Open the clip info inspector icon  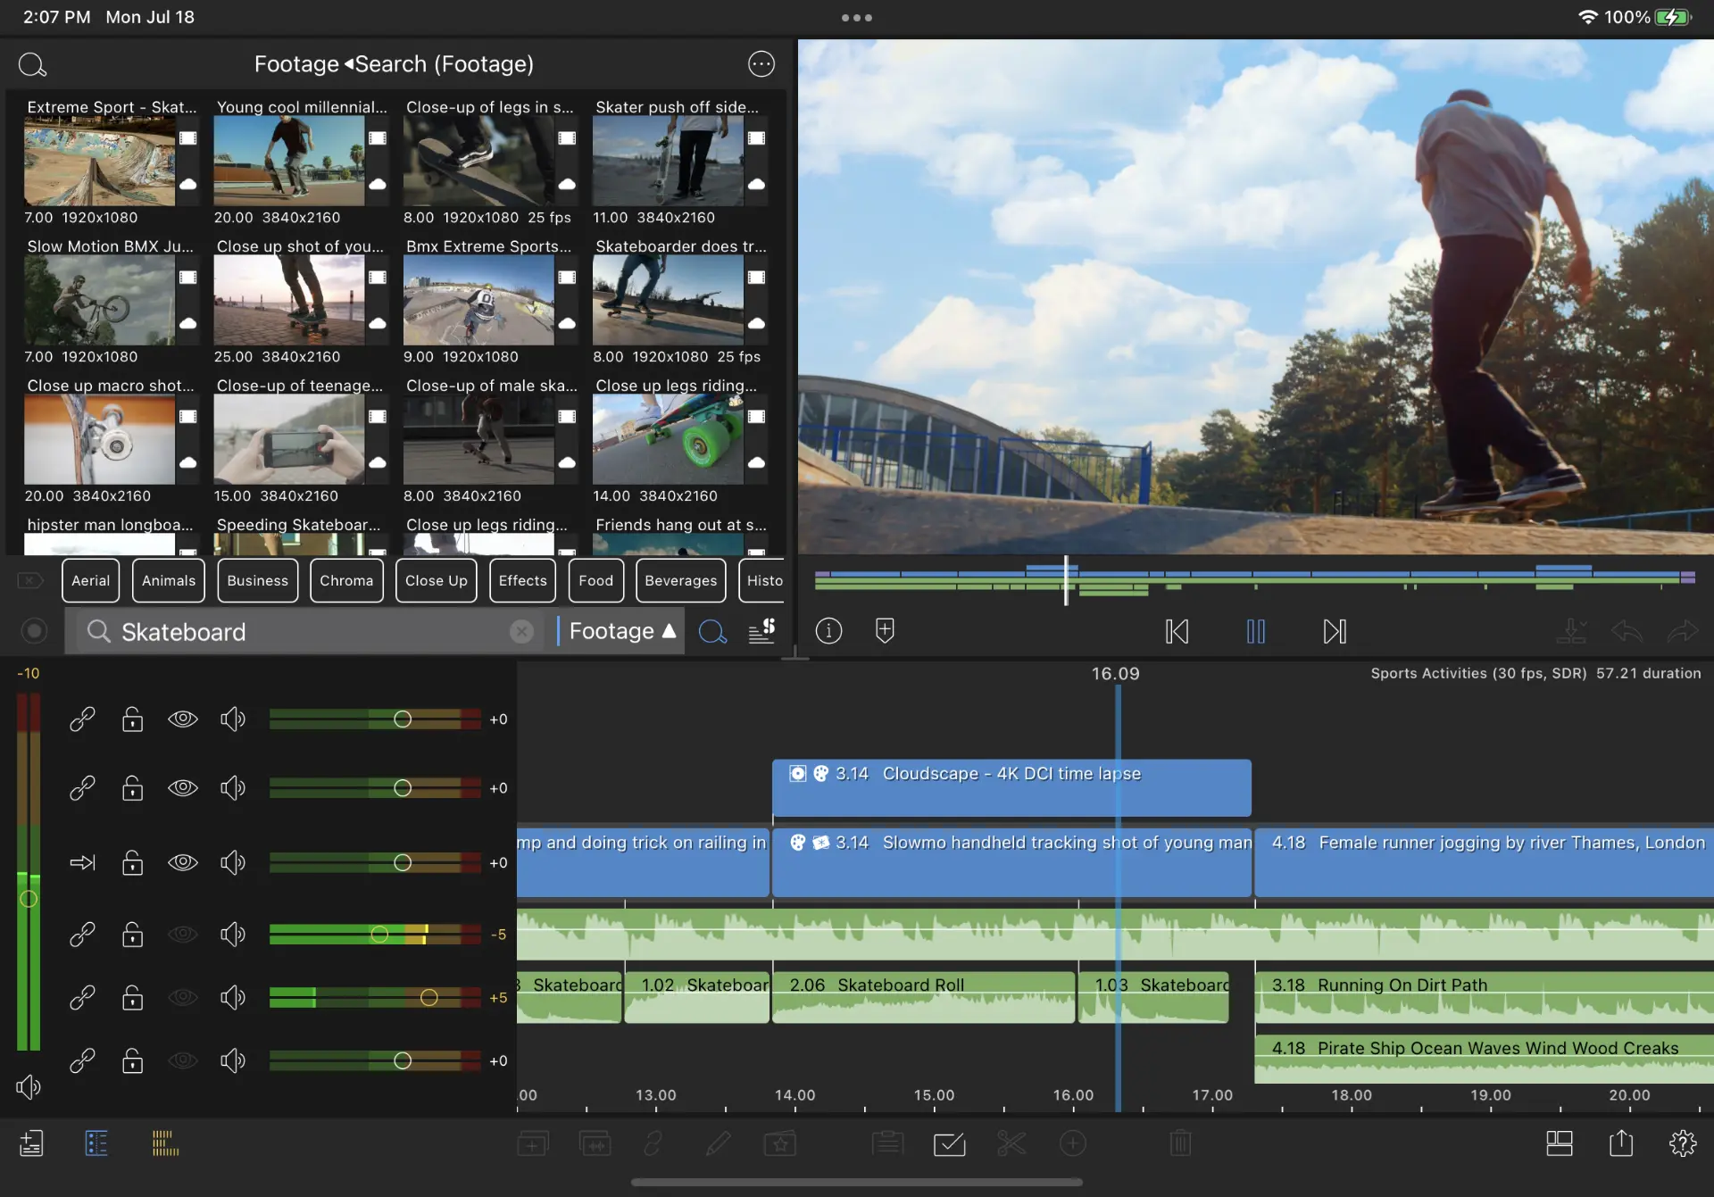pyautogui.click(x=828, y=631)
